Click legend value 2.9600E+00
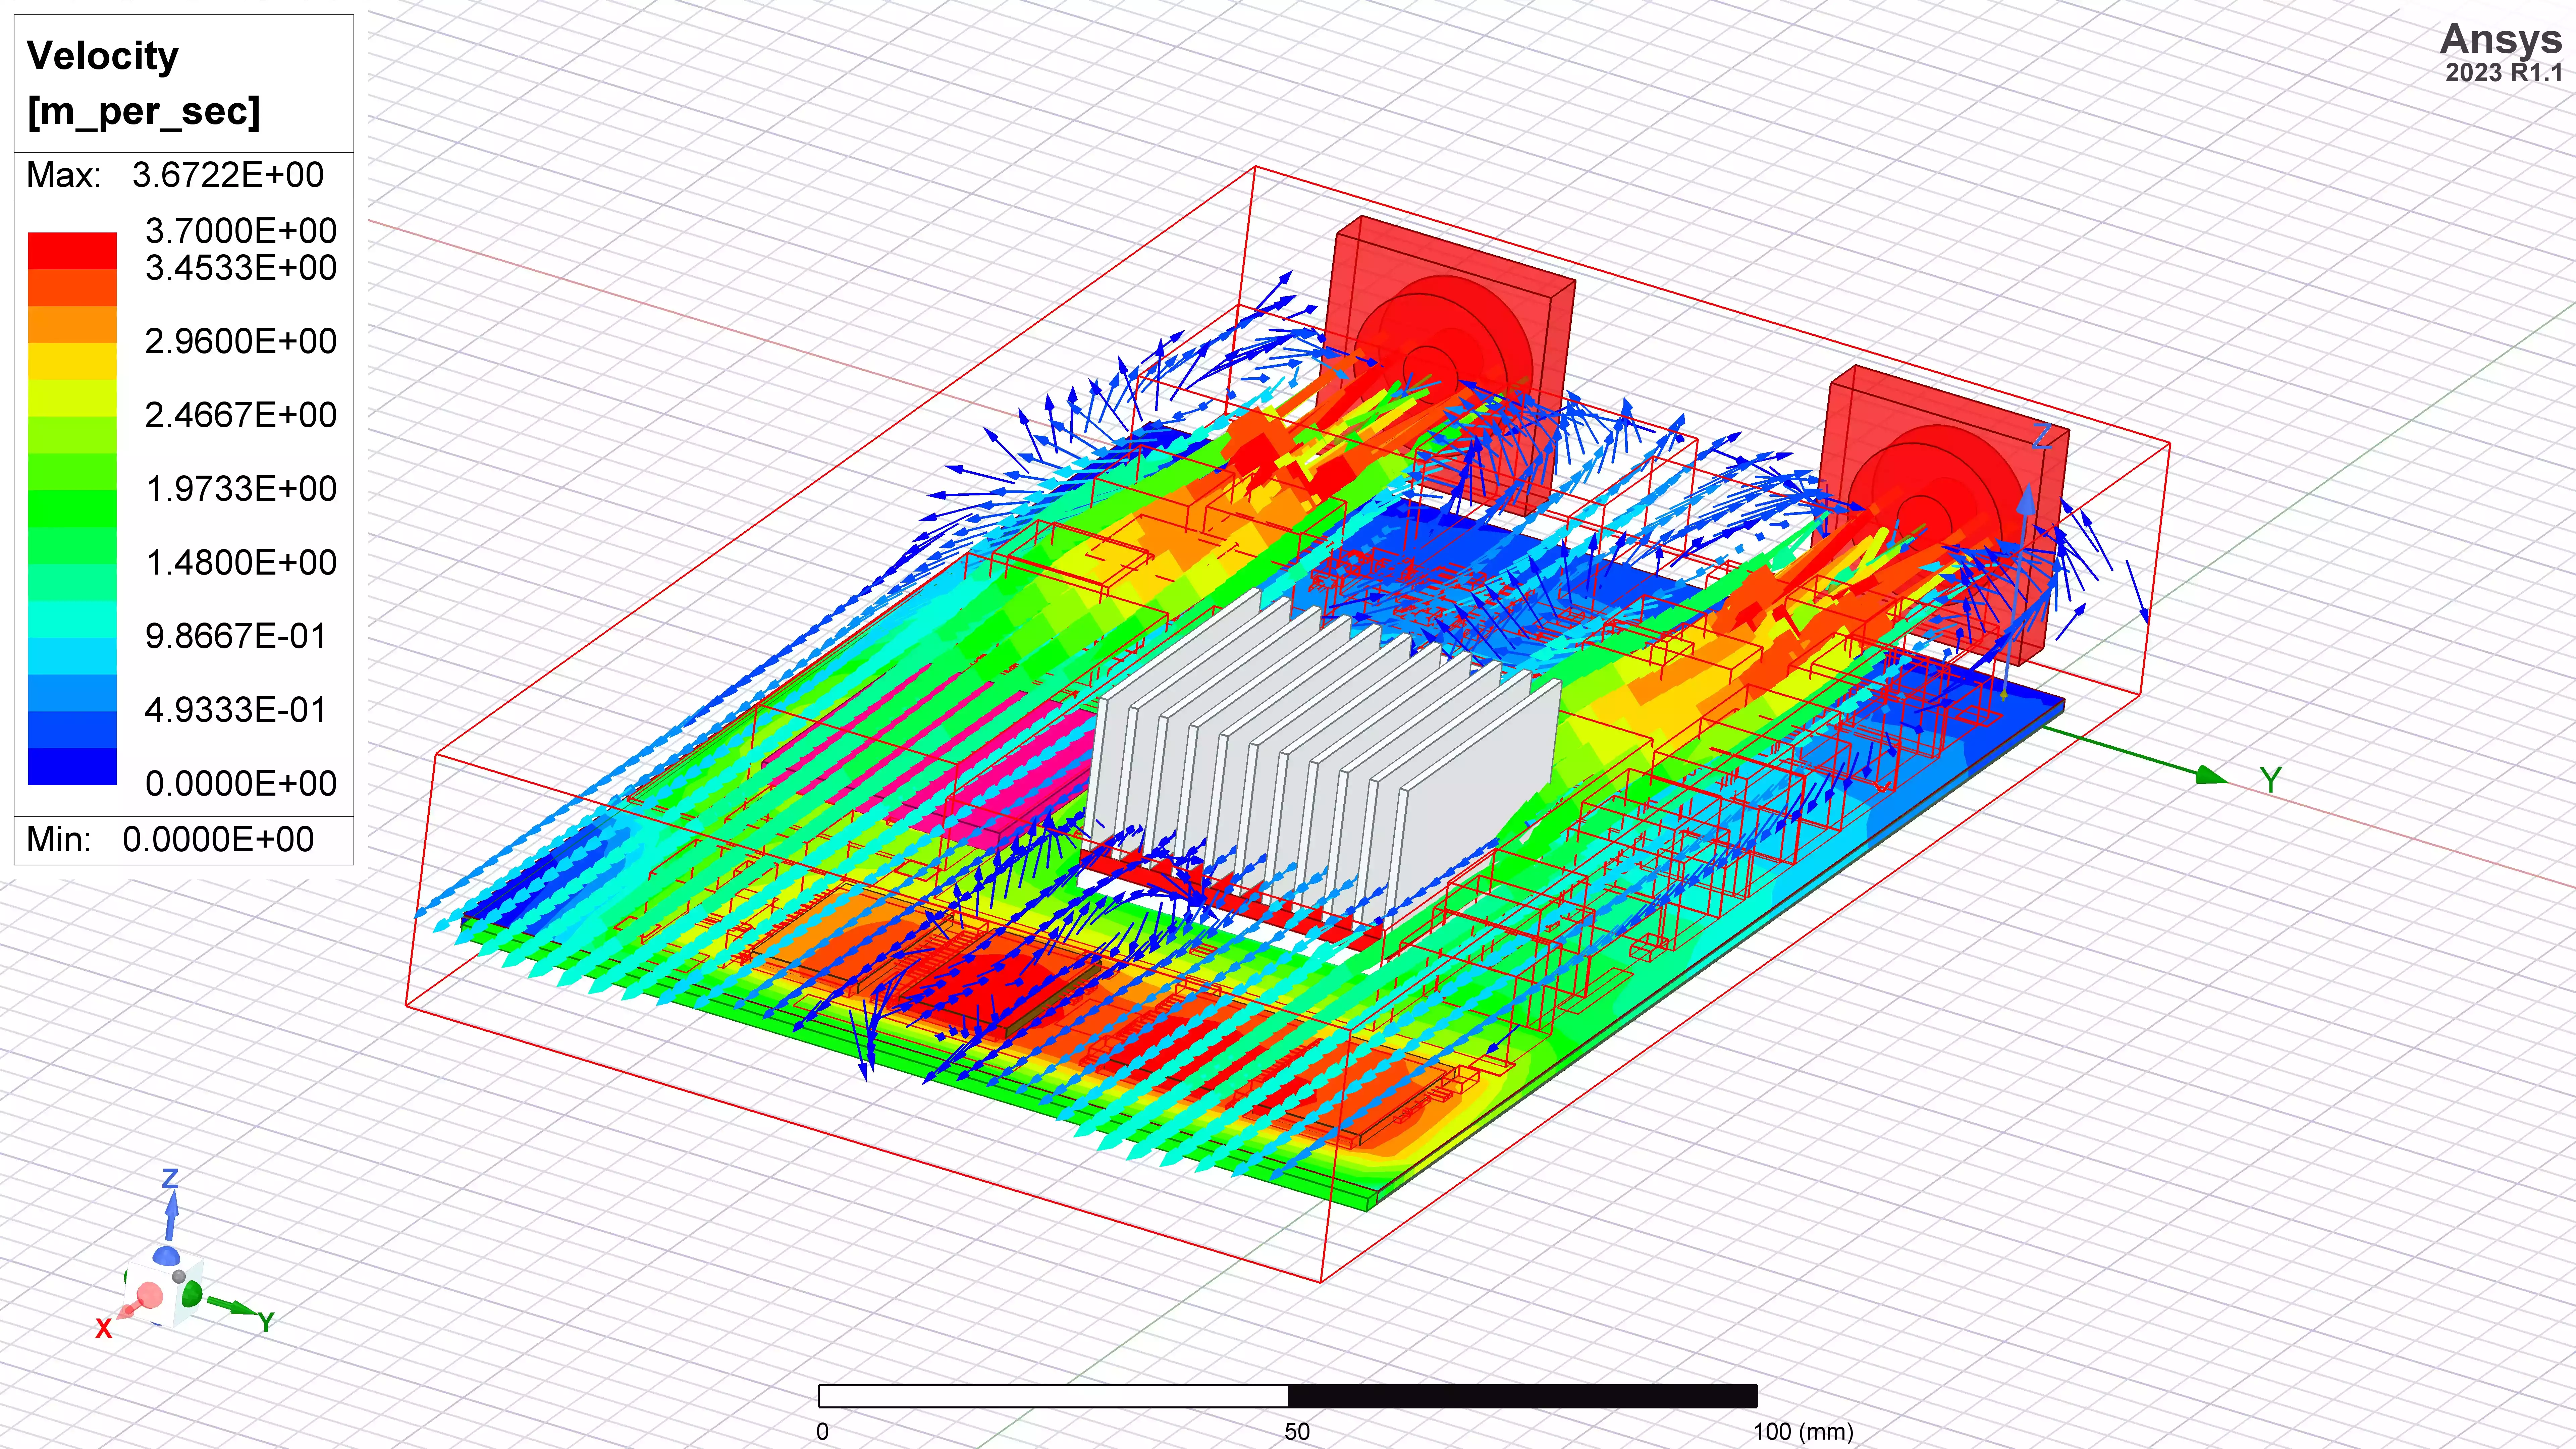Image resolution: width=2576 pixels, height=1449 pixels. (x=241, y=341)
